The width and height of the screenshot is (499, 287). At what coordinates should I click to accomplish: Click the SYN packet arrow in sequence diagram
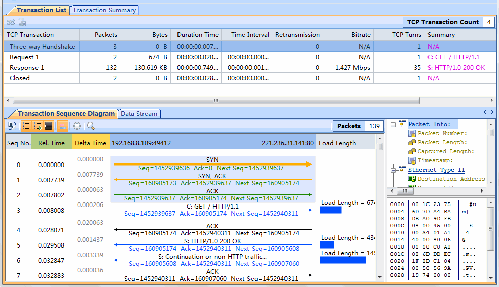[x=212, y=164]
